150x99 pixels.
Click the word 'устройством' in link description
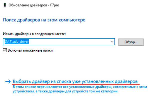pyautogui.click(x=23, y=91)
